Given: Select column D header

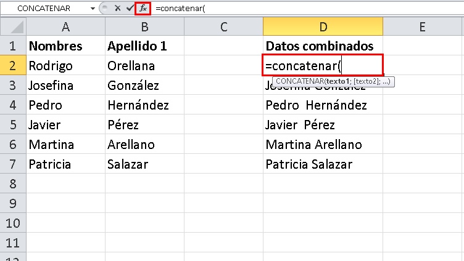Looking at the screenshot, I should [323, 27].
